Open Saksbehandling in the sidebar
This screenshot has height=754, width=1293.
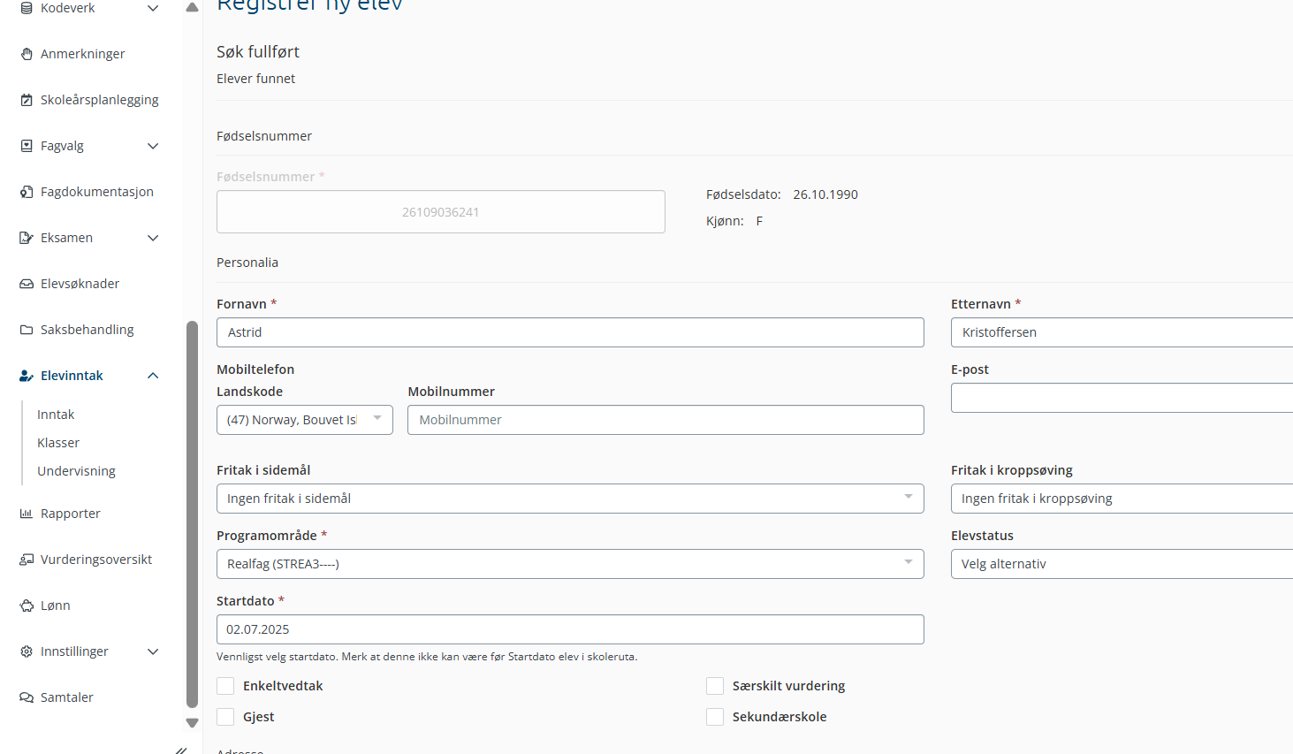point(87,330)
